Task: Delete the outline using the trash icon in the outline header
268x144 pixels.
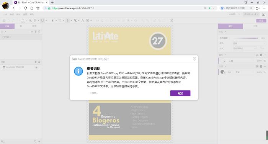Action: (261, 66)
